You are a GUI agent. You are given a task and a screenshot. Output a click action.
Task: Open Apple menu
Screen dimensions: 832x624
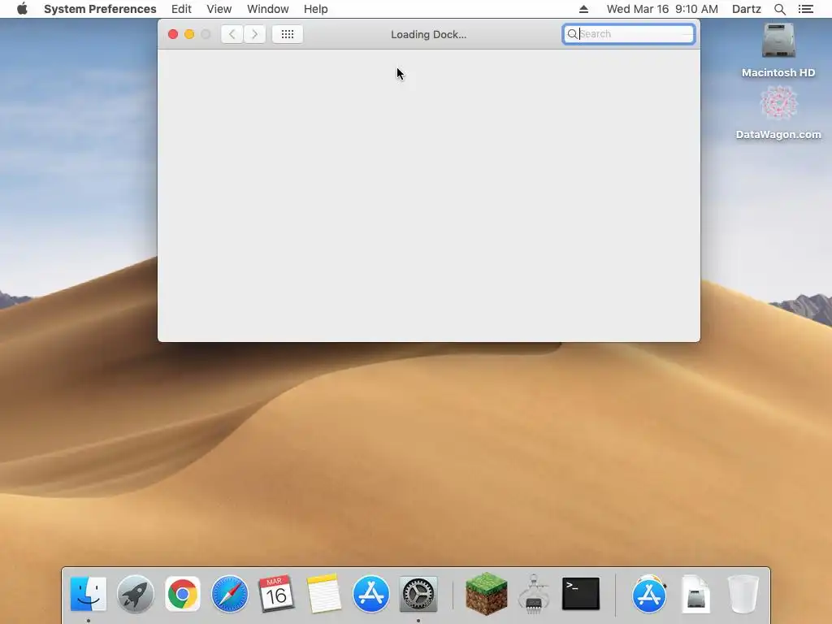pos(22,9)
